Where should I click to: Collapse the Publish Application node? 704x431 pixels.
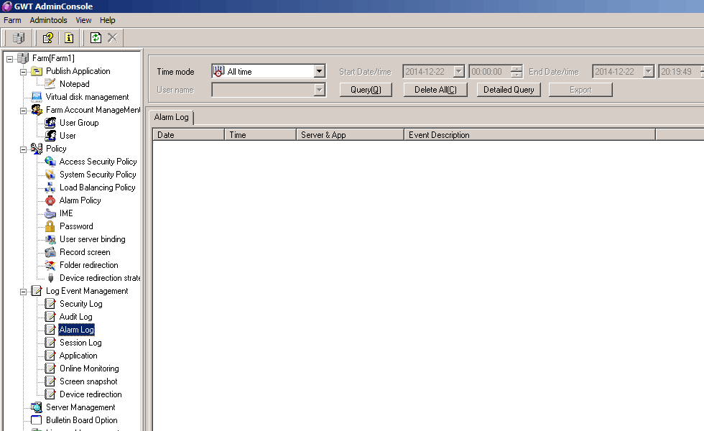pyautogui.click(x=24, y=71)
